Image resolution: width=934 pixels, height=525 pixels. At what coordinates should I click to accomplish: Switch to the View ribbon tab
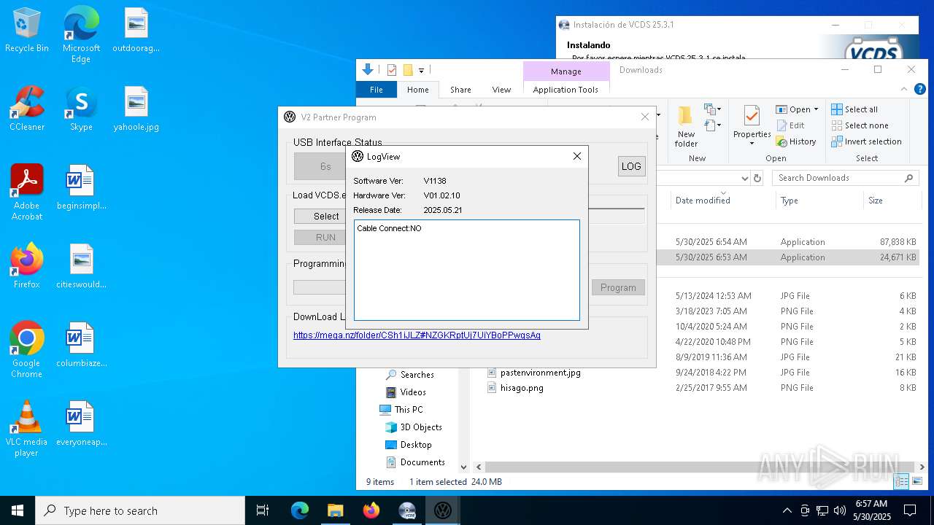pyautogui.click(x=501, y=90)
